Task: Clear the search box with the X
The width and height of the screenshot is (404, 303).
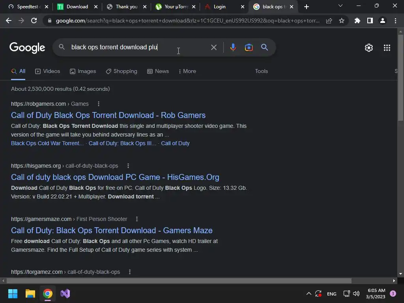Action: (213, 47)
